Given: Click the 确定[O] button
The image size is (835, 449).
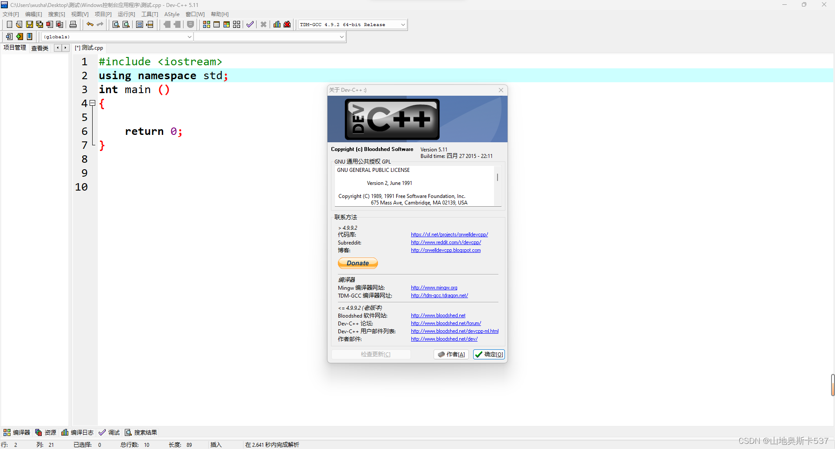Looking at the screenshot, I should pyautogui.click(x=489, y=355).
